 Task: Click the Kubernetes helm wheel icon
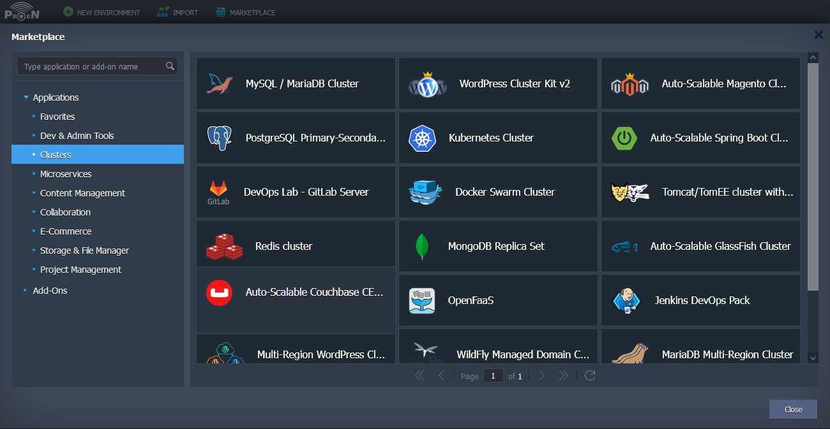pos(422,138)
